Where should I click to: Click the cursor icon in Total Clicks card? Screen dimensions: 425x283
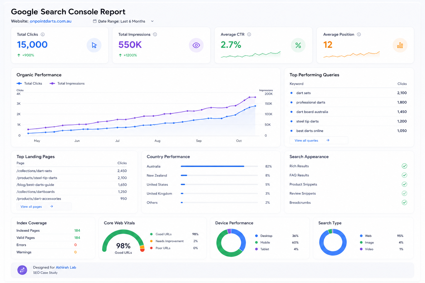tap(94, 45)
